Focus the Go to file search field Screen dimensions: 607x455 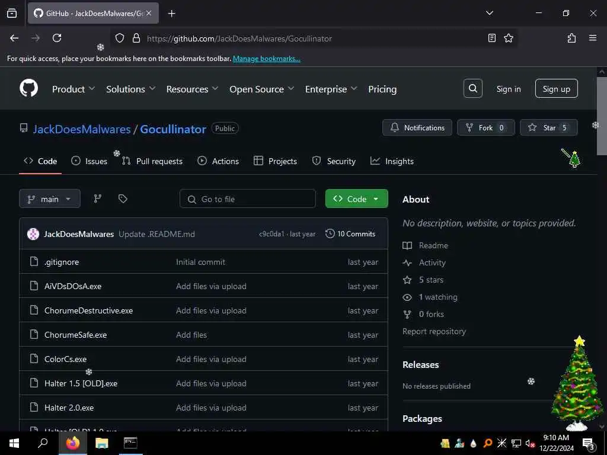click(248, 199)
